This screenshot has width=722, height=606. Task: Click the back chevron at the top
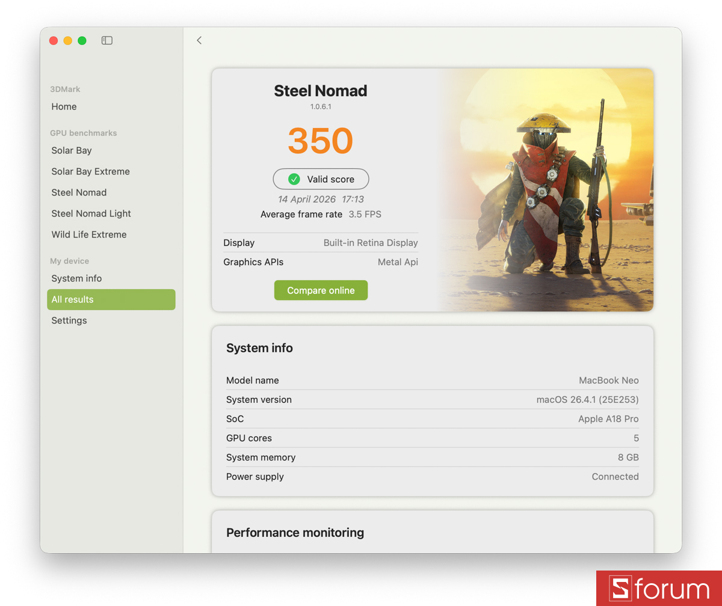point(199,40)
